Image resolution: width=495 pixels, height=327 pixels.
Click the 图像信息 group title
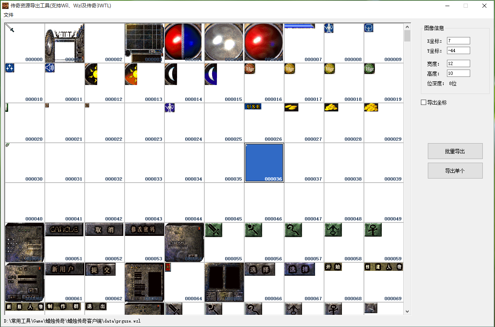click(x=434, y=28)
